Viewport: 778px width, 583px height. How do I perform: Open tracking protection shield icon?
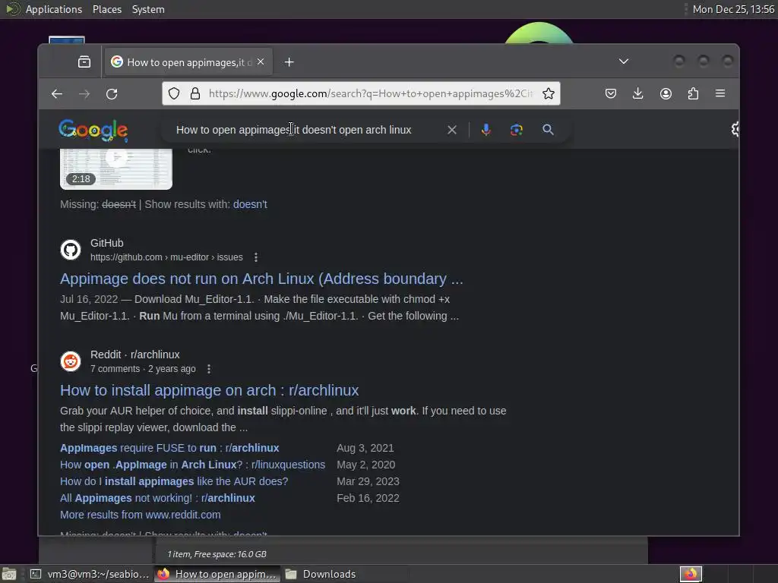click(x=174, y=93)
